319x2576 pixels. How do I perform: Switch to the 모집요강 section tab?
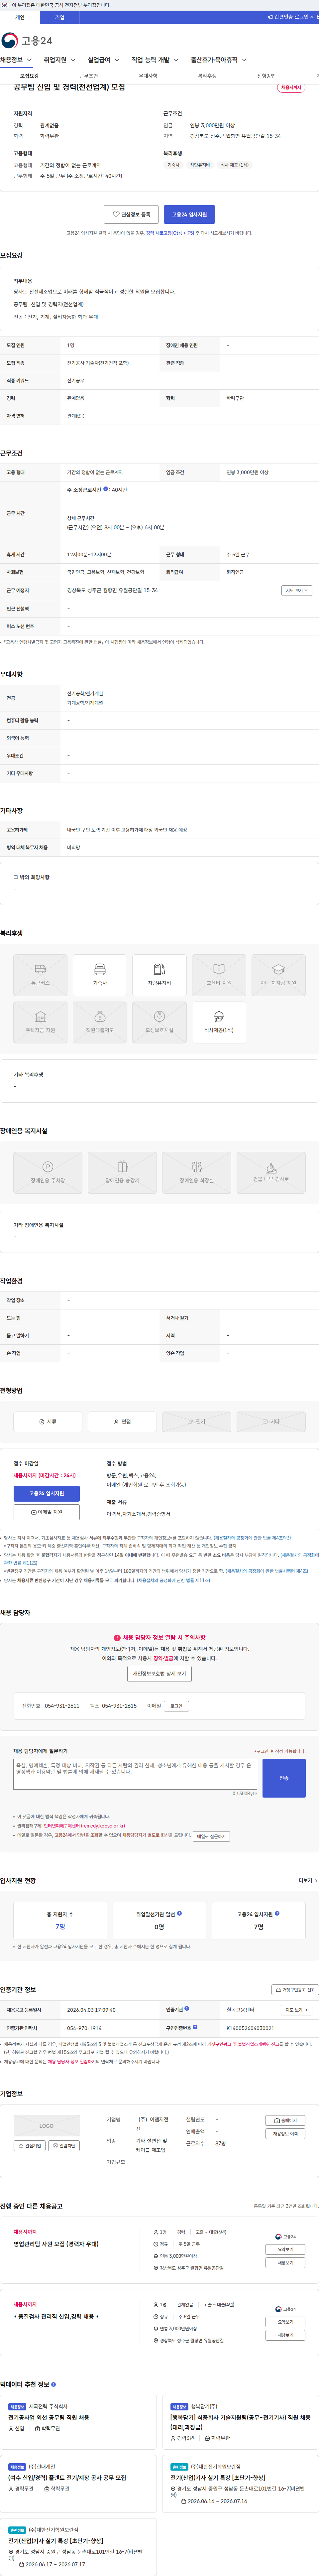pyautogui.click(x=30, y=76)
